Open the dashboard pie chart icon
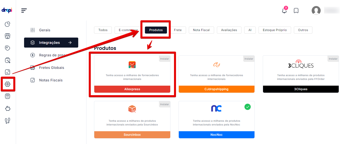Image resolution: width=344 pixels, height=144 pixels. [8, 24]
